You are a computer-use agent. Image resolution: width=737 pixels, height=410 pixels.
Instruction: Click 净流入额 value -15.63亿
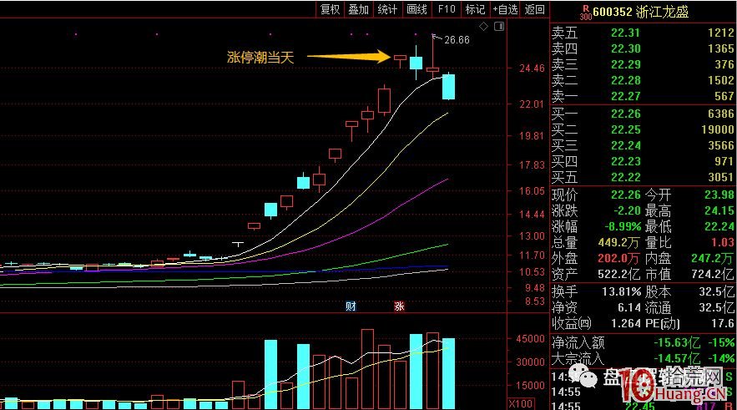[x=677, y=342]
